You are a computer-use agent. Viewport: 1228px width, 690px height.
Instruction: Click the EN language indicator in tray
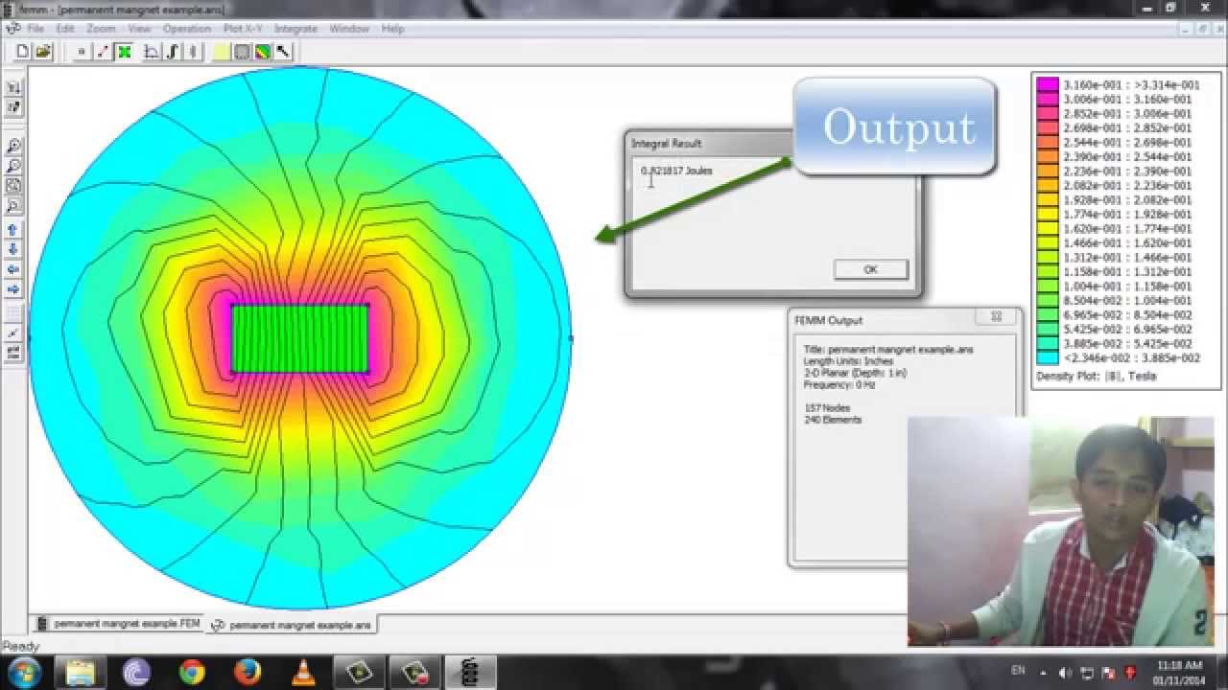tap(1019, 672)
